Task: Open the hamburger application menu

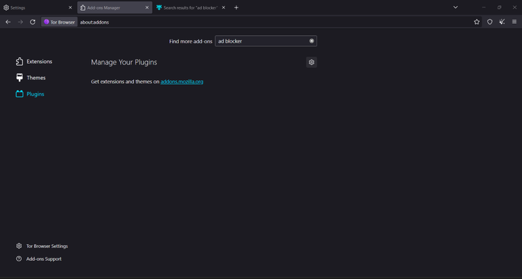Action: point(515,22)
